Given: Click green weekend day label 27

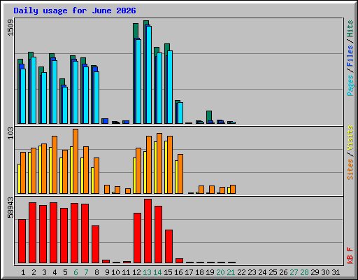Looking at the screenshot, I should click(294, 272).
